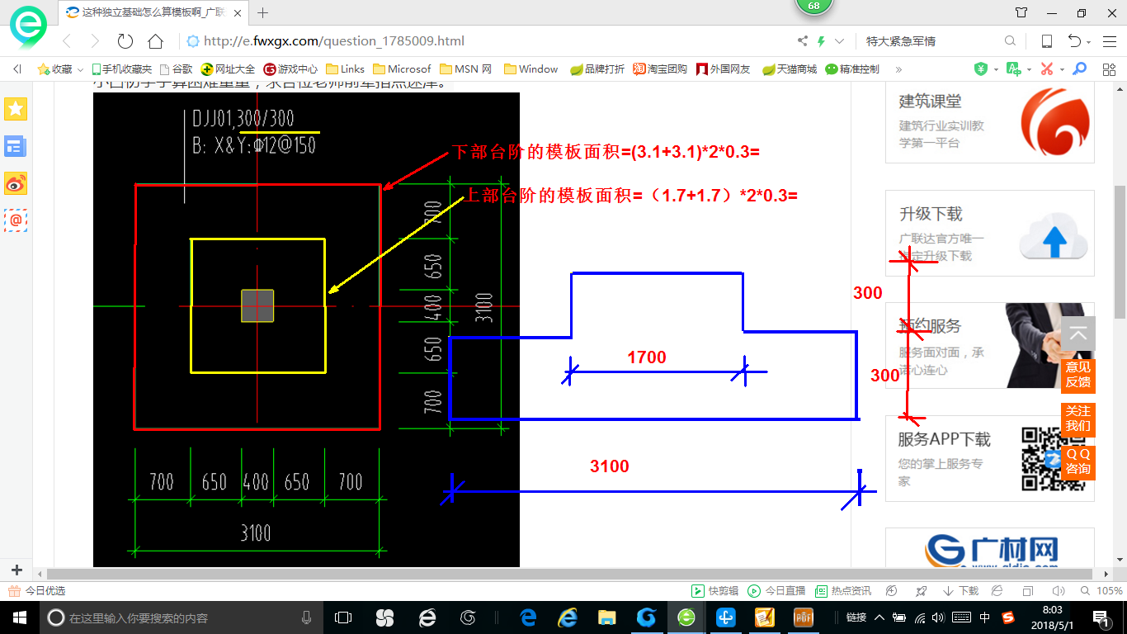The width and height of the screenshot is (1127, 634).
Task: Select the 这种独立基础怎么算模板啊 tab
Action: click(155, 12)
